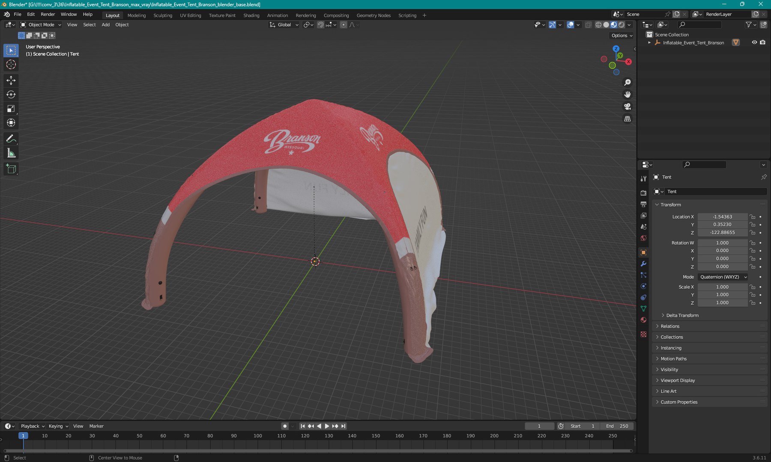Open the Physics properties tab

643,286
